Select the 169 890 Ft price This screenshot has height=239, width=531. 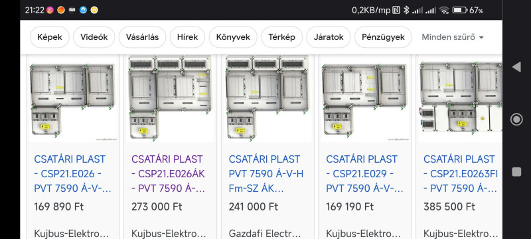click(x=58, y=206)
